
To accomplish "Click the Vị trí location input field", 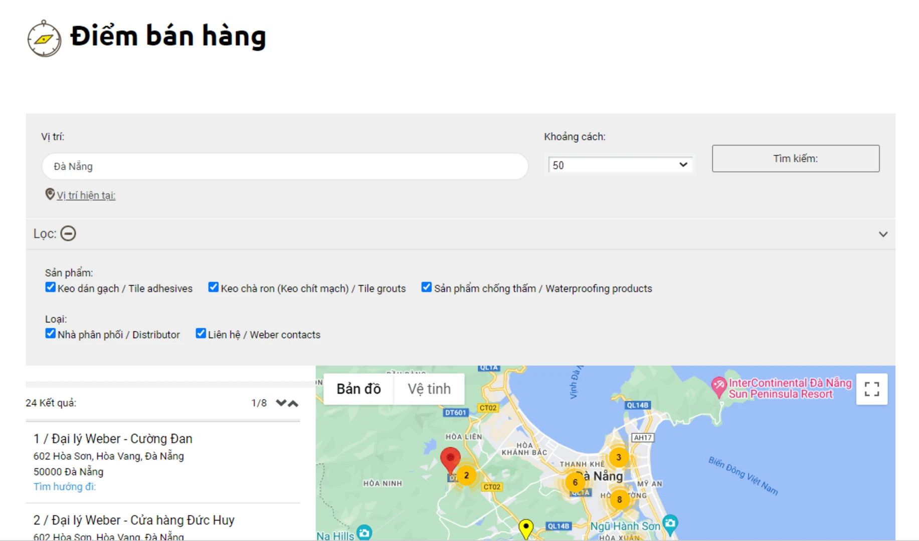I will point(285,166).
